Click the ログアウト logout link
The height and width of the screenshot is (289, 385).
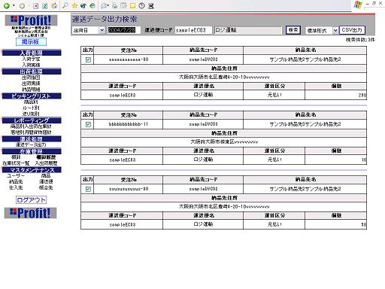[x=31, y=200]
